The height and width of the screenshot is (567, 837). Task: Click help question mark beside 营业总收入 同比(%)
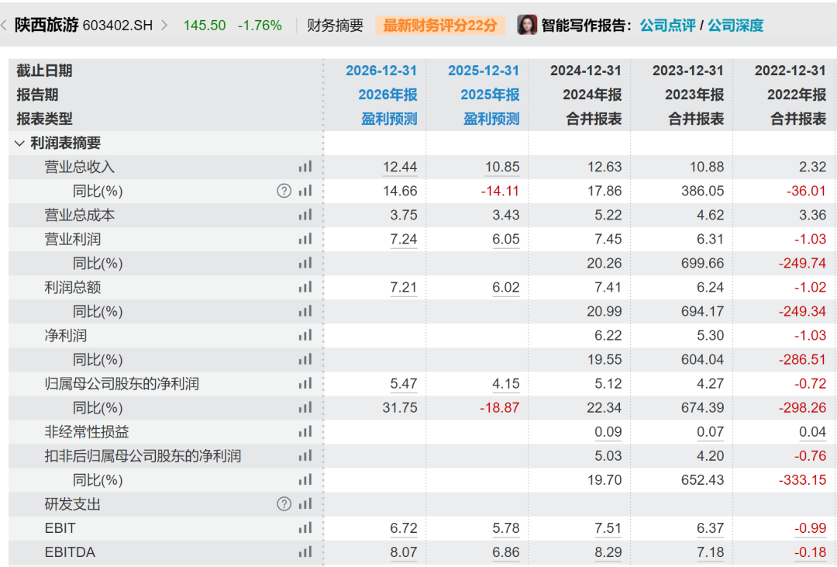[x=284, y=191]
